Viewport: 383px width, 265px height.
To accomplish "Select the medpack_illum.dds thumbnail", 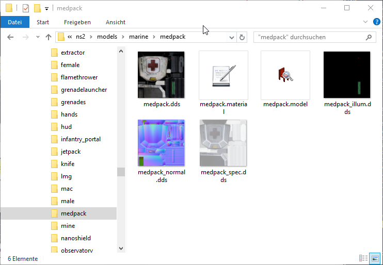I will 347,75.
